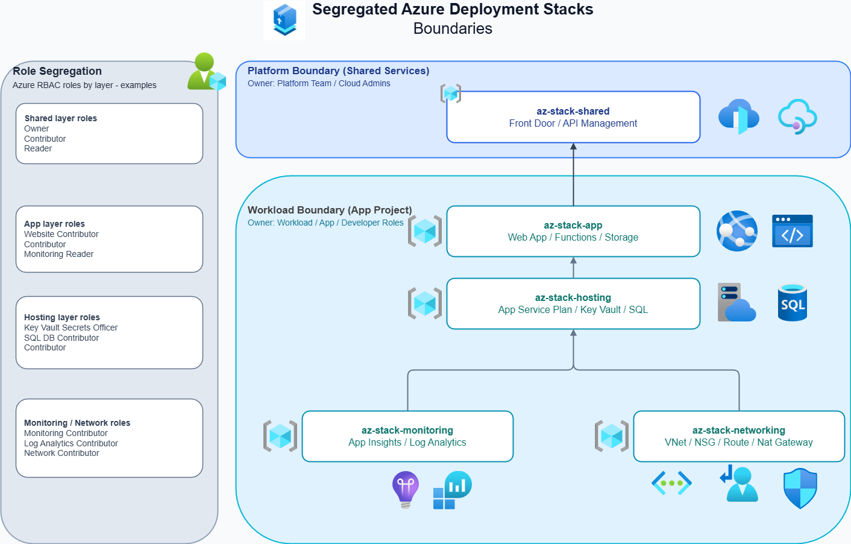Select the App Service Plan server icon

(x=736, y=303)
